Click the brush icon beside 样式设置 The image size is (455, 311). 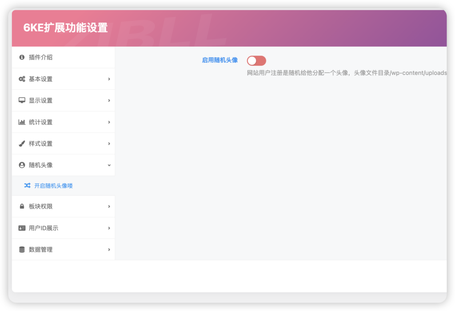pos(22,143)
